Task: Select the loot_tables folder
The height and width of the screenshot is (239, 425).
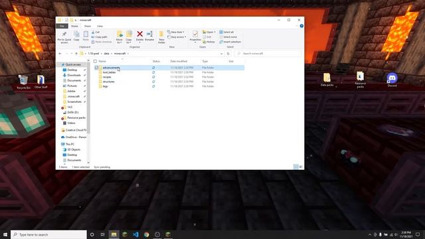Action: pos(109,72)
